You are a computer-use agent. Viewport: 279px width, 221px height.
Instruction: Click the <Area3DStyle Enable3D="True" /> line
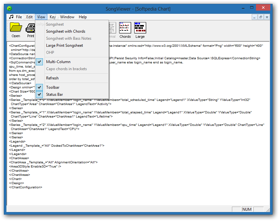[x=35, y=166]
